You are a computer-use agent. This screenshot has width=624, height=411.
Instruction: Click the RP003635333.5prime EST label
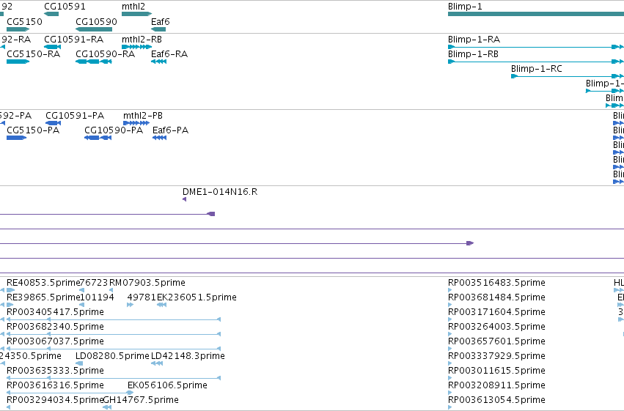click(x=55, y=371)
